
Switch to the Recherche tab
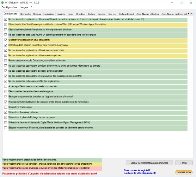click(x=26, y=14)
